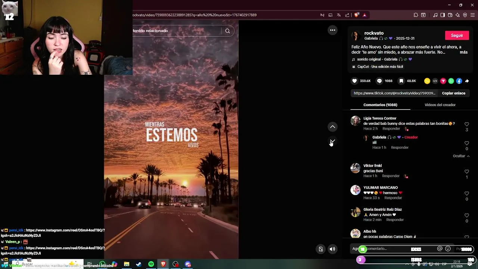Open Steam from the taskbar
This screenshot has width=478, height=269.
139,264
